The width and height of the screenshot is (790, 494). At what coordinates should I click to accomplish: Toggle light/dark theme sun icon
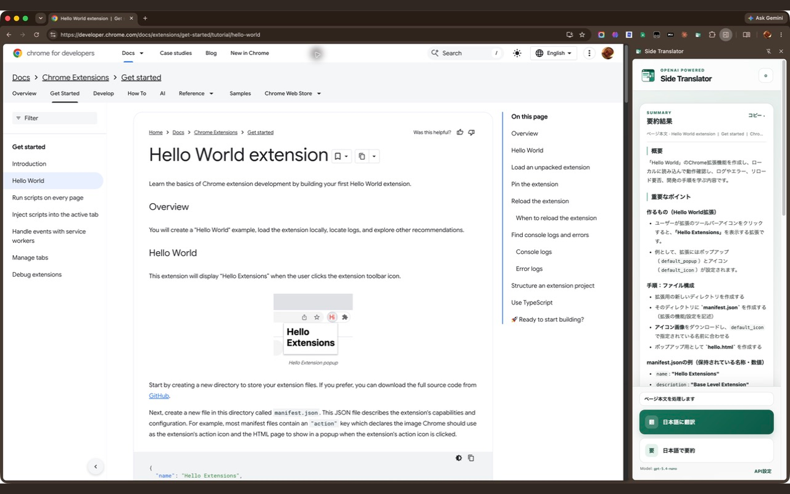point(517,53)
